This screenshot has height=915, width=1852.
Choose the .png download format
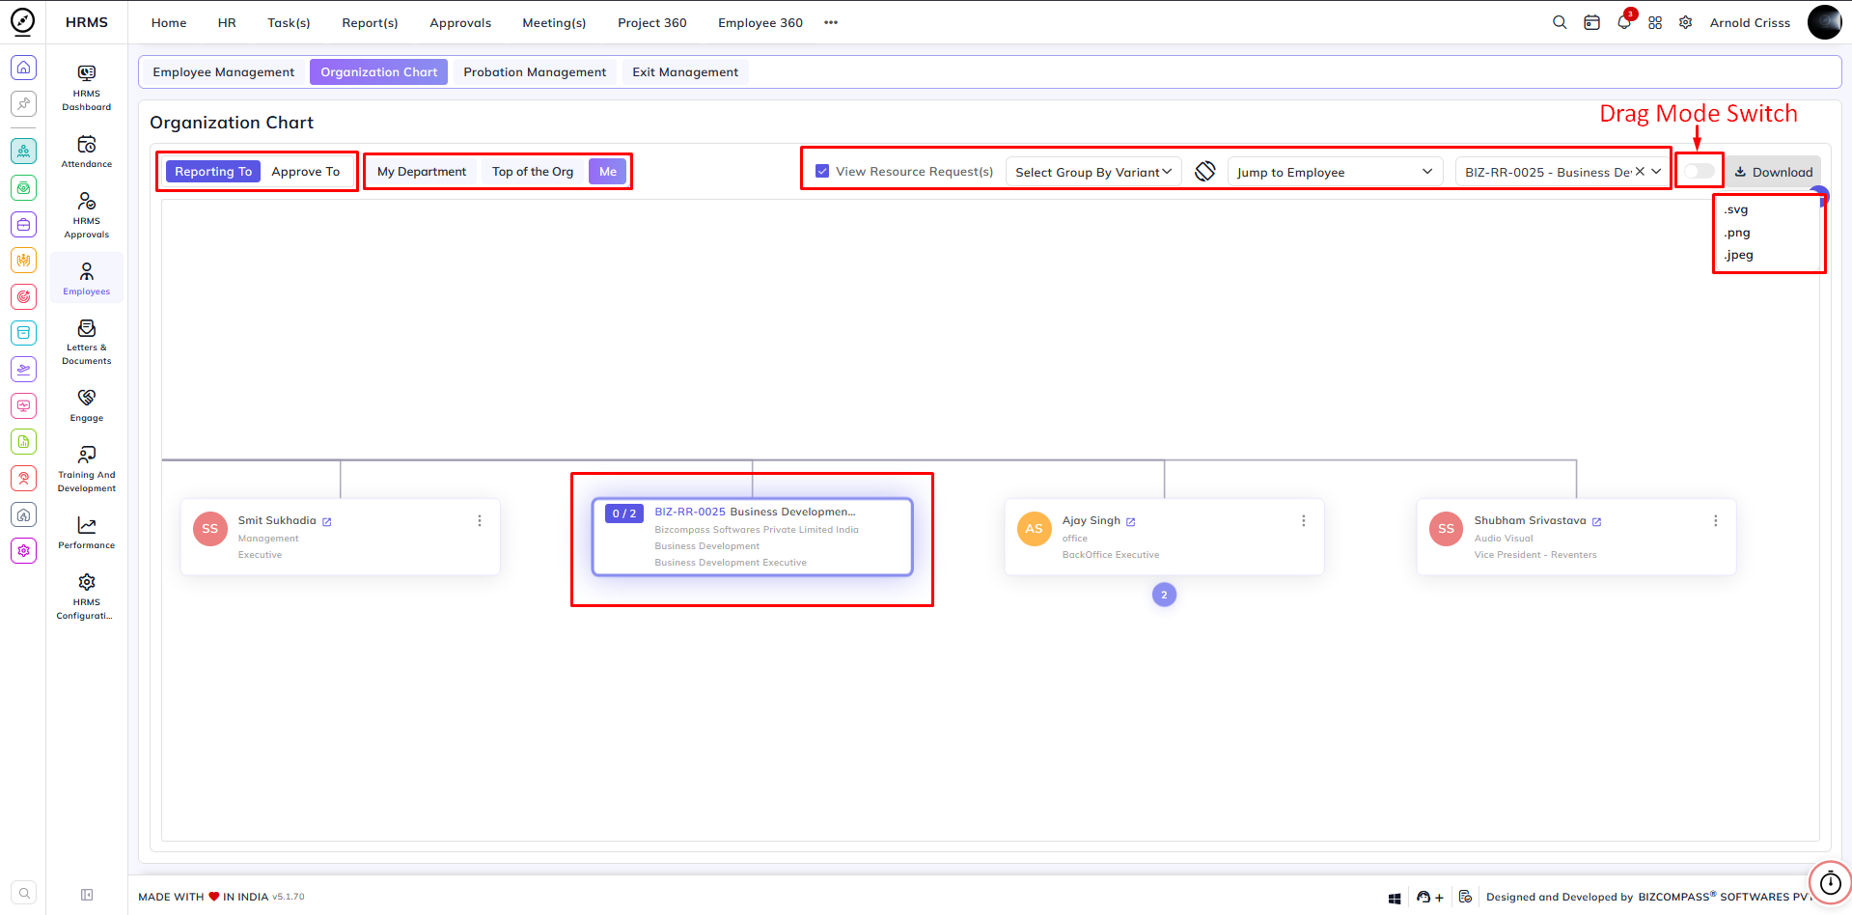click(x=1737, y=233)
